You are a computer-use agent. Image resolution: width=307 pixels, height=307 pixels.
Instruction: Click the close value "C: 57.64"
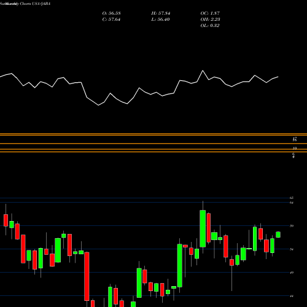click(x=111, y=20)
